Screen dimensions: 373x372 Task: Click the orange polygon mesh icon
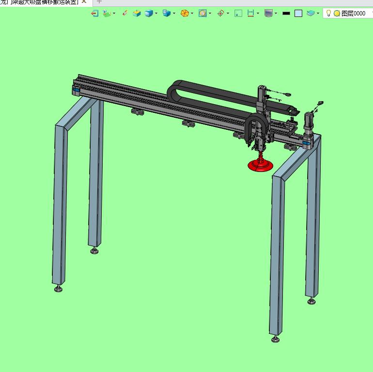tap(185, 13)
